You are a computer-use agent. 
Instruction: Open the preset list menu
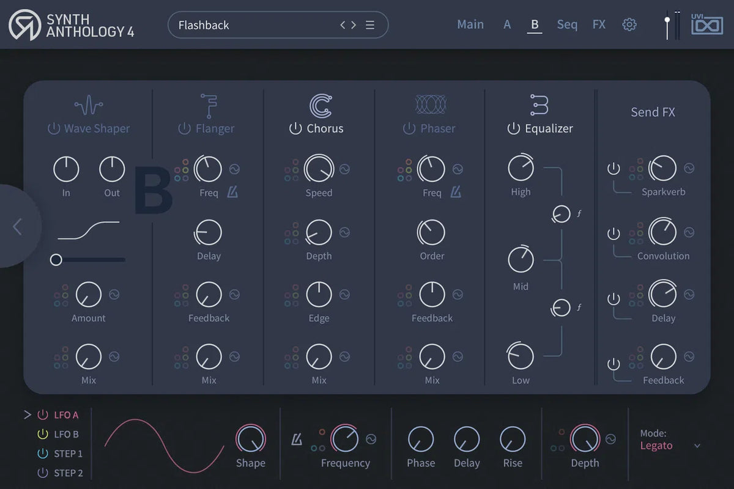point(369,24)
